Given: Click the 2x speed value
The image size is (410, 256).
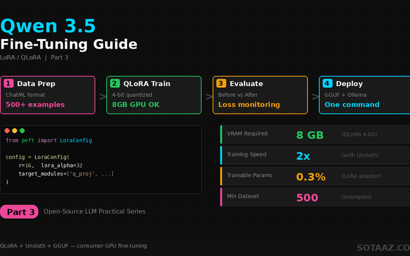Looking at the screenshot, I should [x=303, y=156].
